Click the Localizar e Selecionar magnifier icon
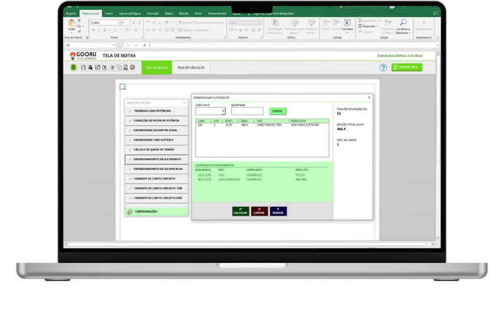The width and height of the screenshot is (504, 320). [403, 22]
